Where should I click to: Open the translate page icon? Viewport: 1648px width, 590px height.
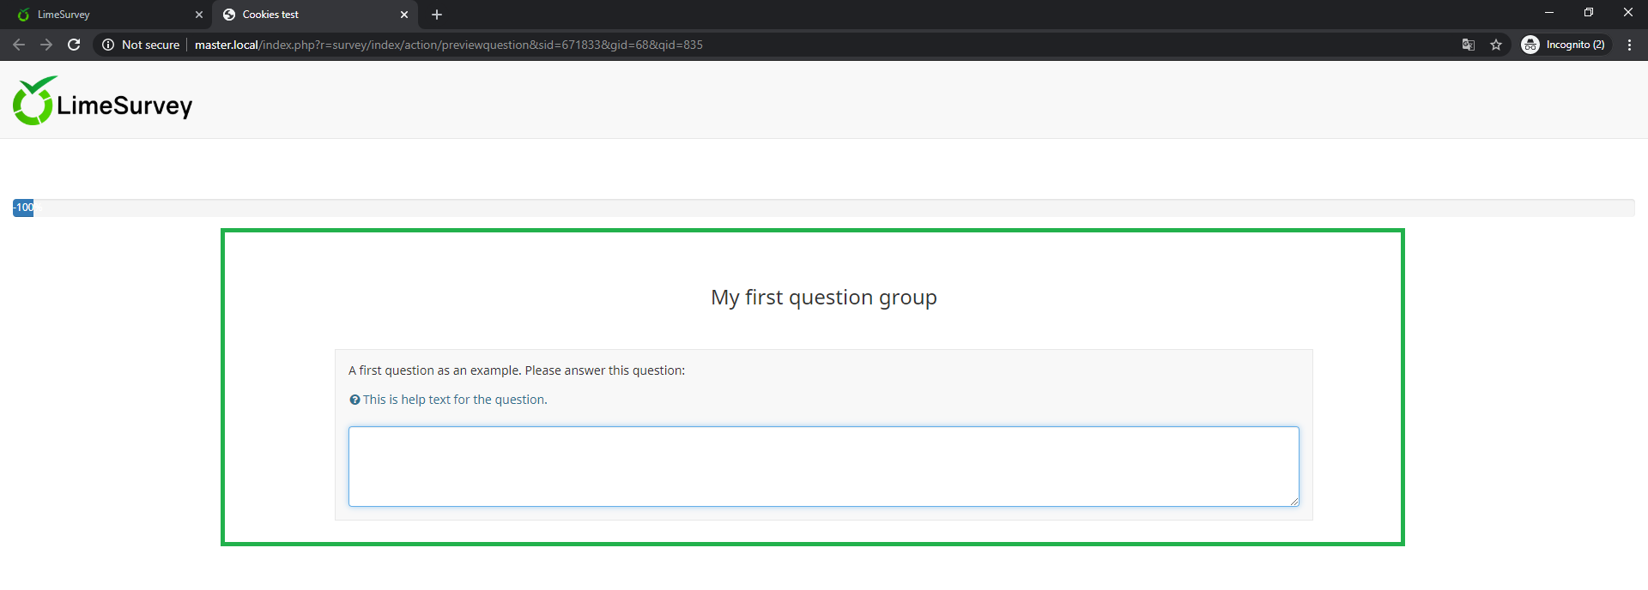(x=1469, y=45)
